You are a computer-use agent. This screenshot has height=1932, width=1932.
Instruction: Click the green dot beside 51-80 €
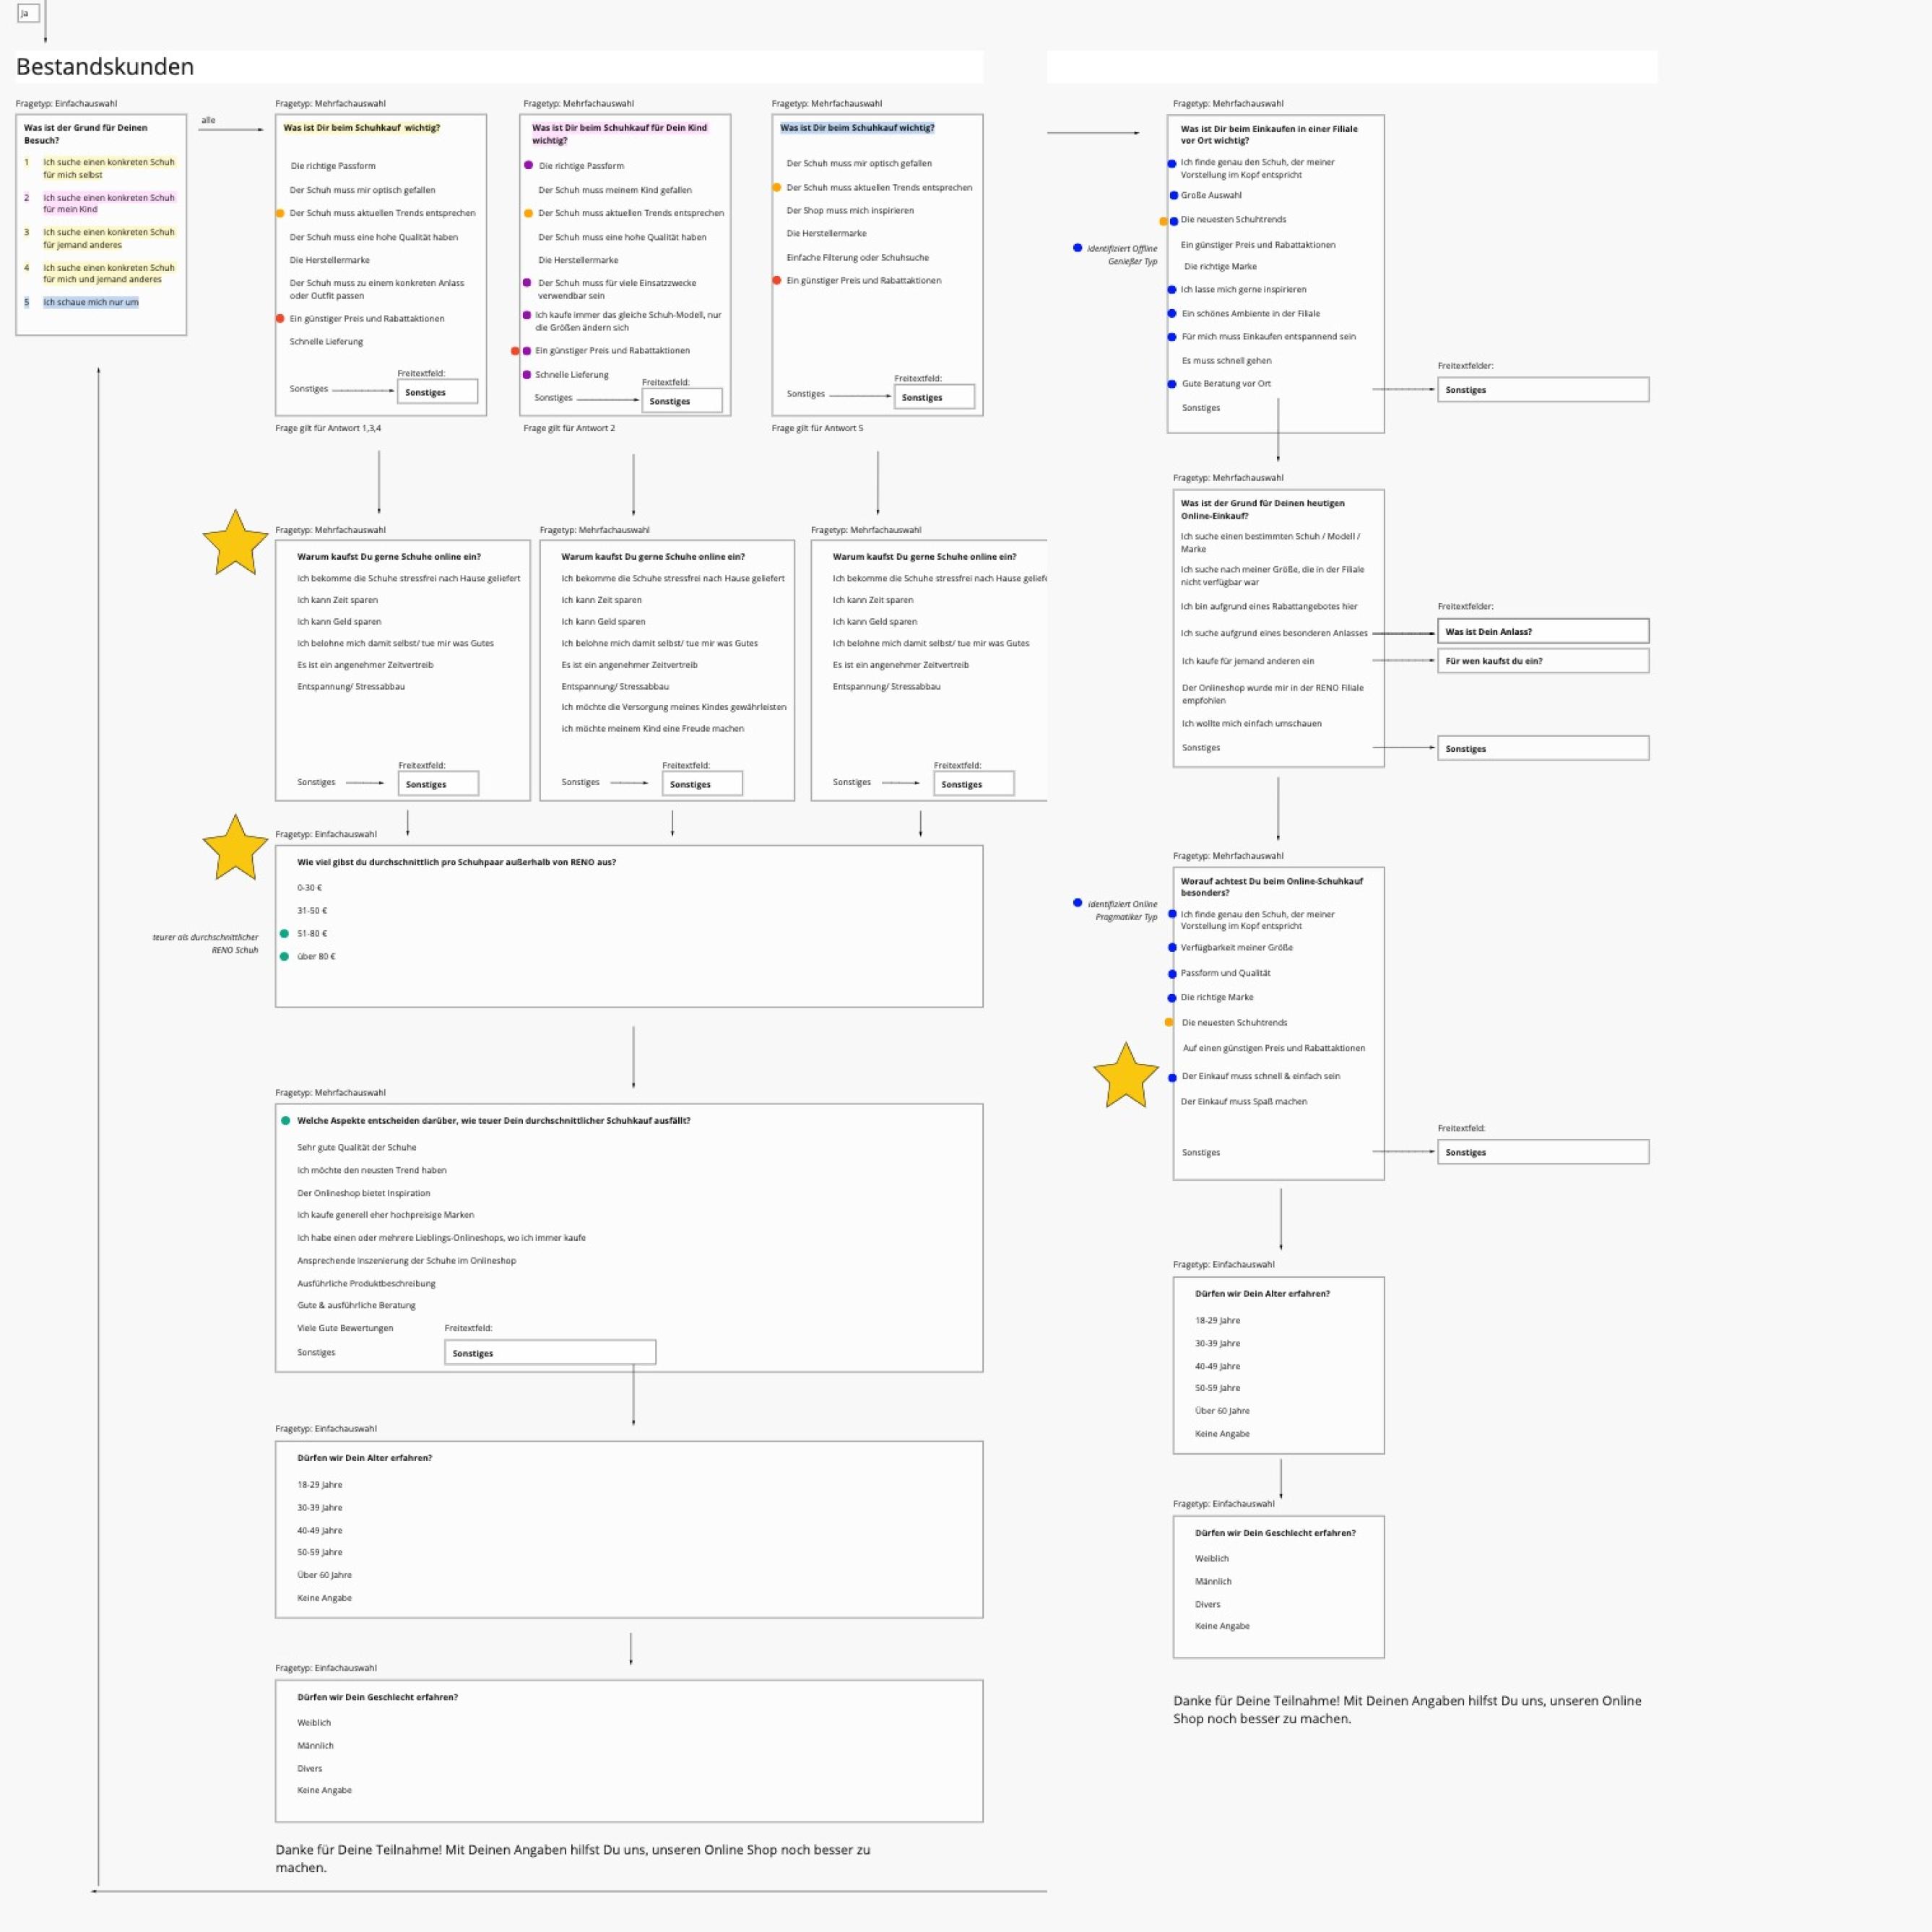point(284,933)
